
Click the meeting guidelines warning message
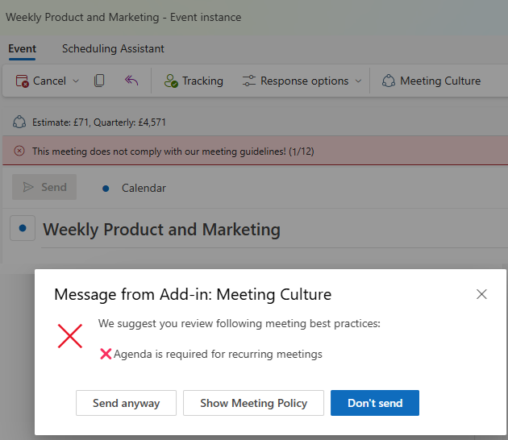click(173, 152)
